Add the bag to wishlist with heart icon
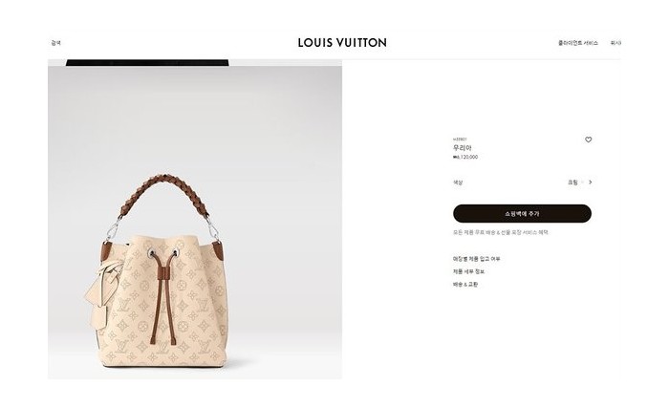The height and width of the screenshot is (408, 669). point(588,140)
